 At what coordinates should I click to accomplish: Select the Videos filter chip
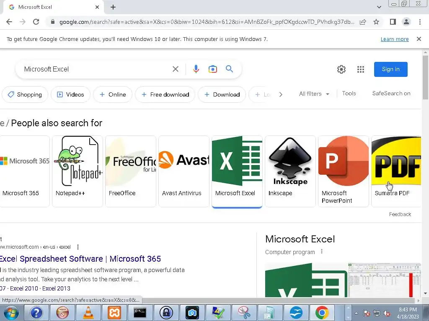70,94
